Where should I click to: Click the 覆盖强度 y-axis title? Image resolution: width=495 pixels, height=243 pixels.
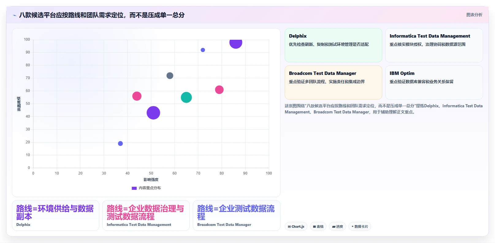pos(19,104)
